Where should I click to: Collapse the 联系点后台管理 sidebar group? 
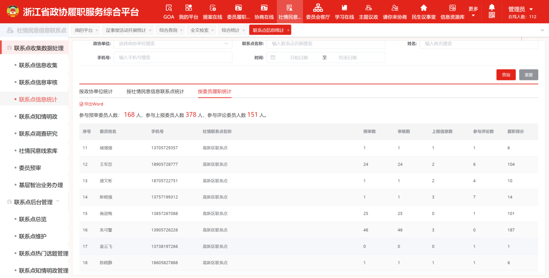(57, 202)
